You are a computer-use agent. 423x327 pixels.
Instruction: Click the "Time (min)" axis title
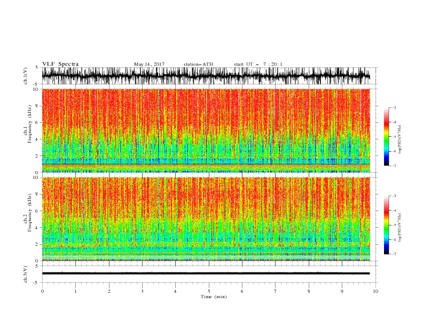tap(214, 297)
